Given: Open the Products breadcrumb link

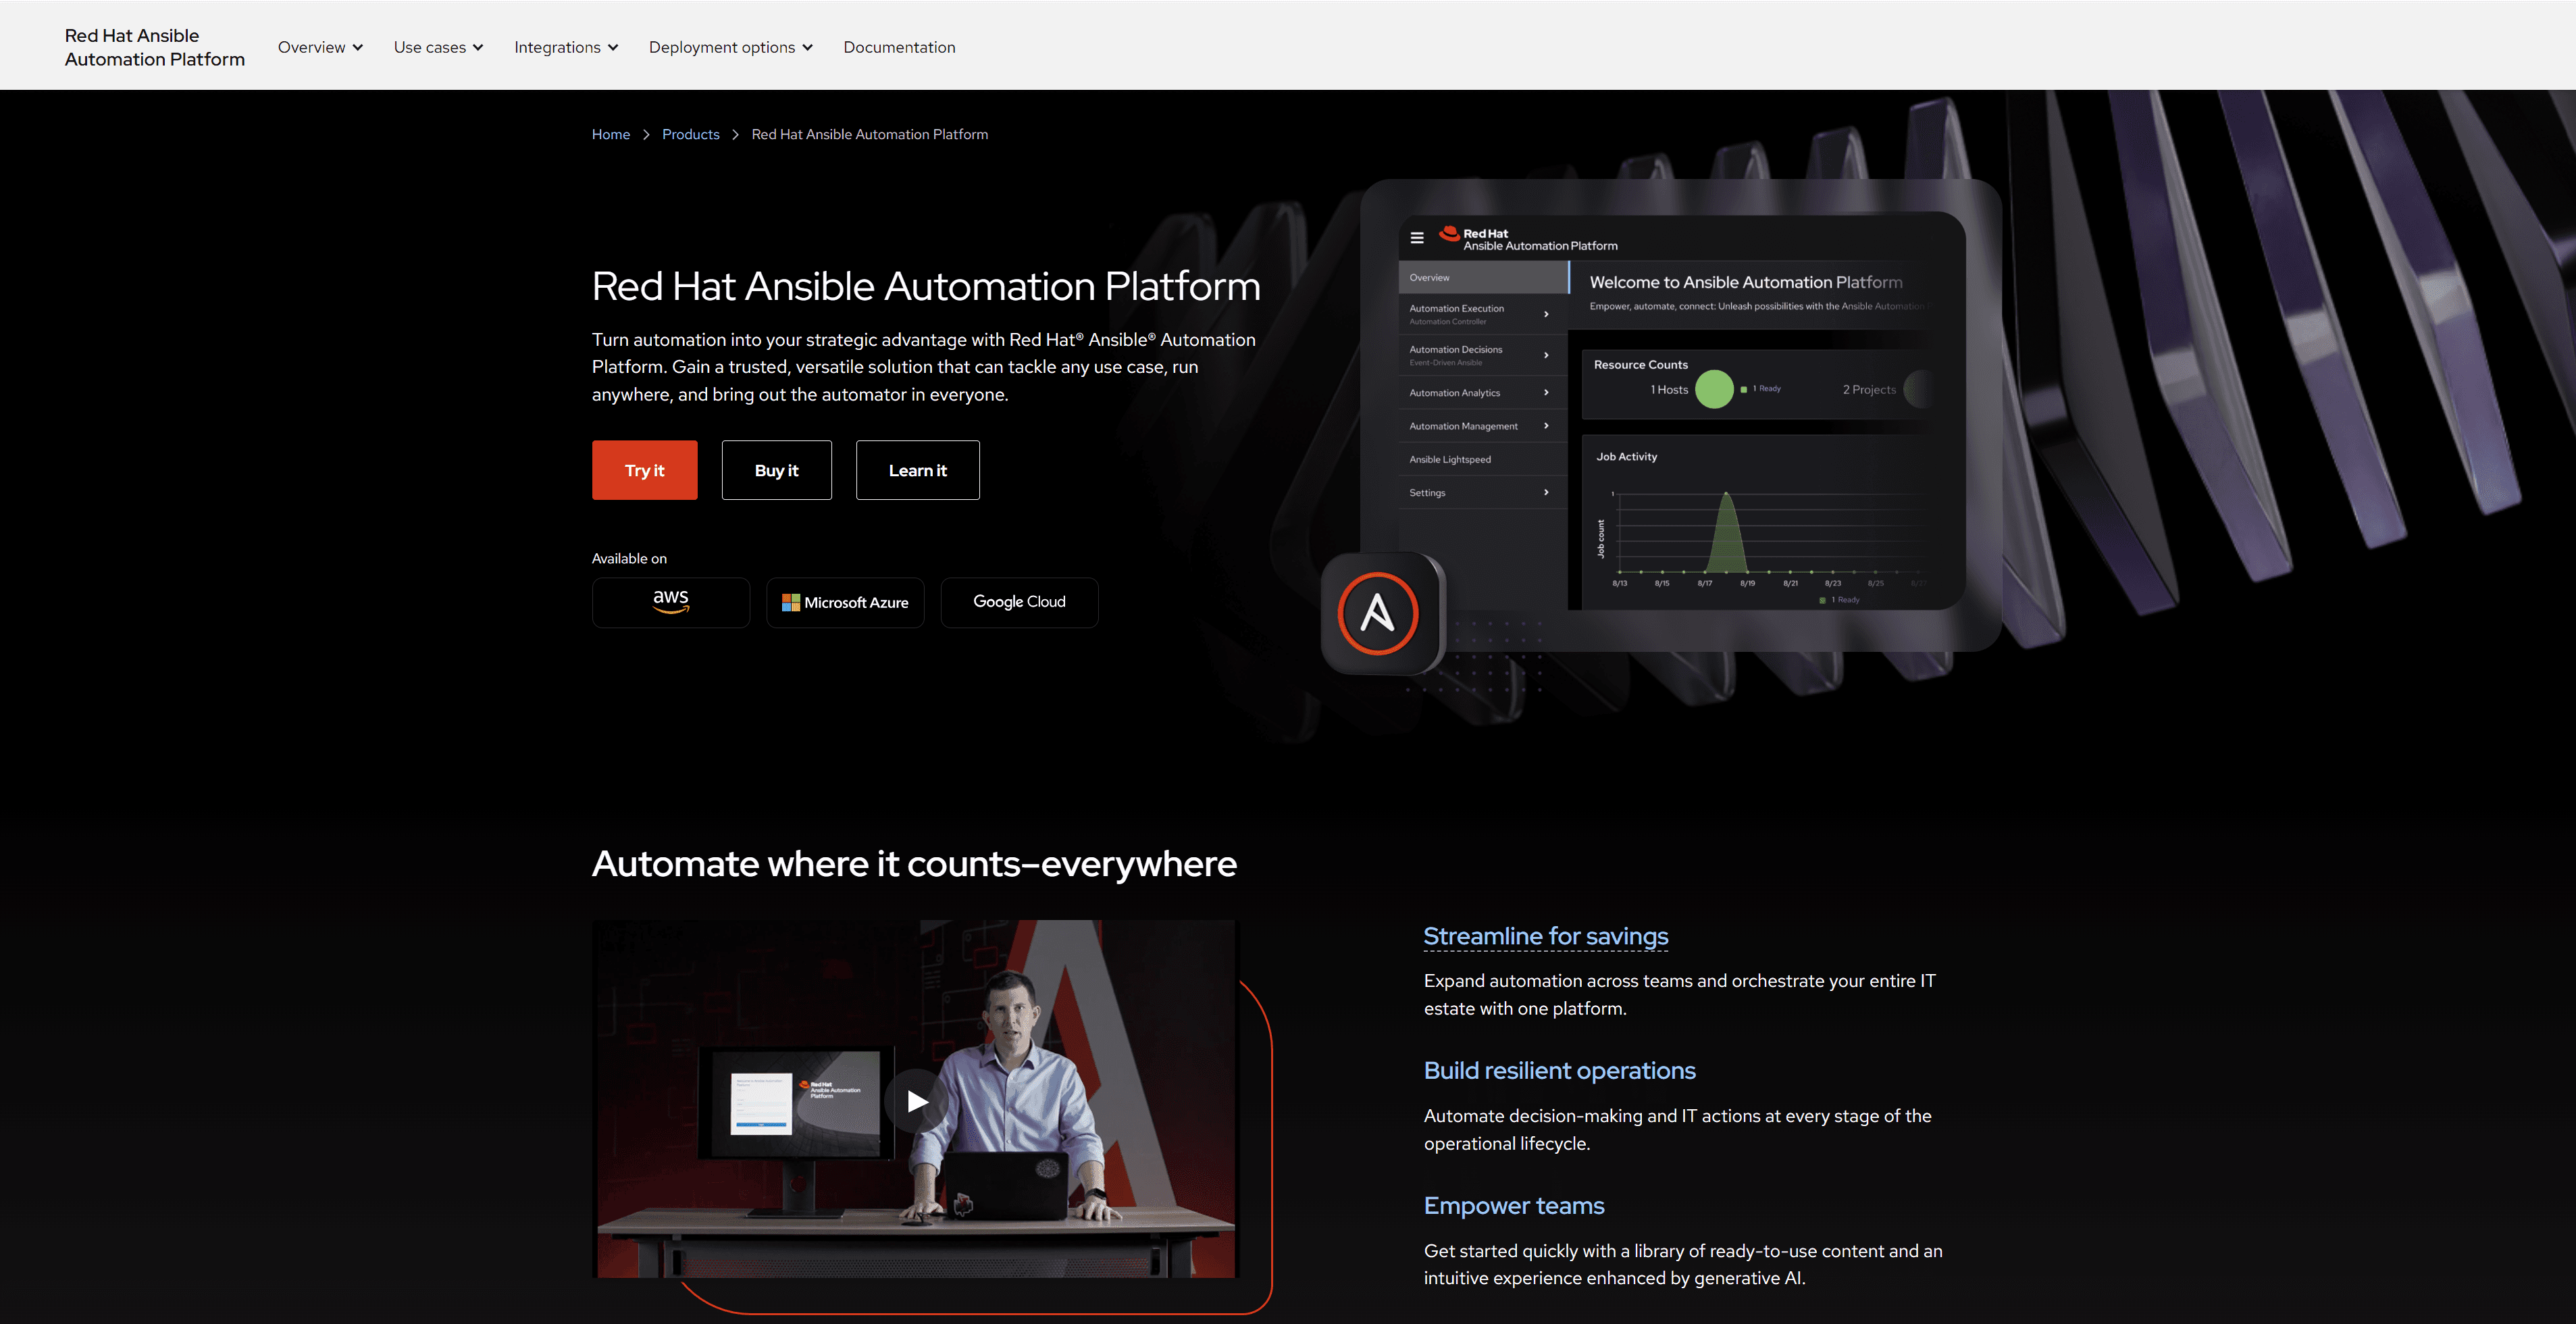Looking at the screenshot, I should click(690, 134).
